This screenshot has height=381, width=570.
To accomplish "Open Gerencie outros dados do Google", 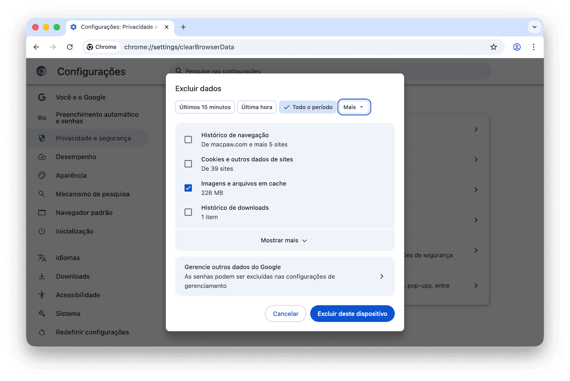I will [285, 276].
